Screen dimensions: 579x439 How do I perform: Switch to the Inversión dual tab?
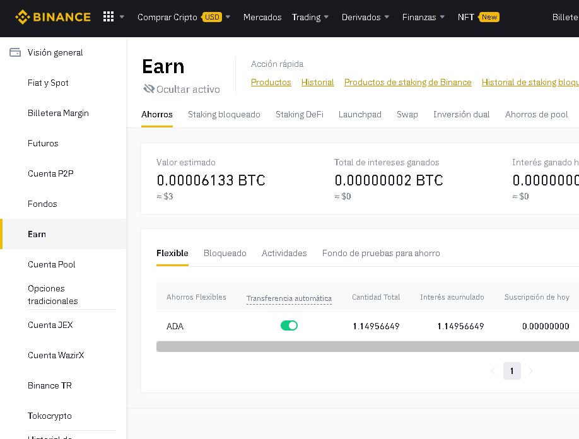coord(461,114)
